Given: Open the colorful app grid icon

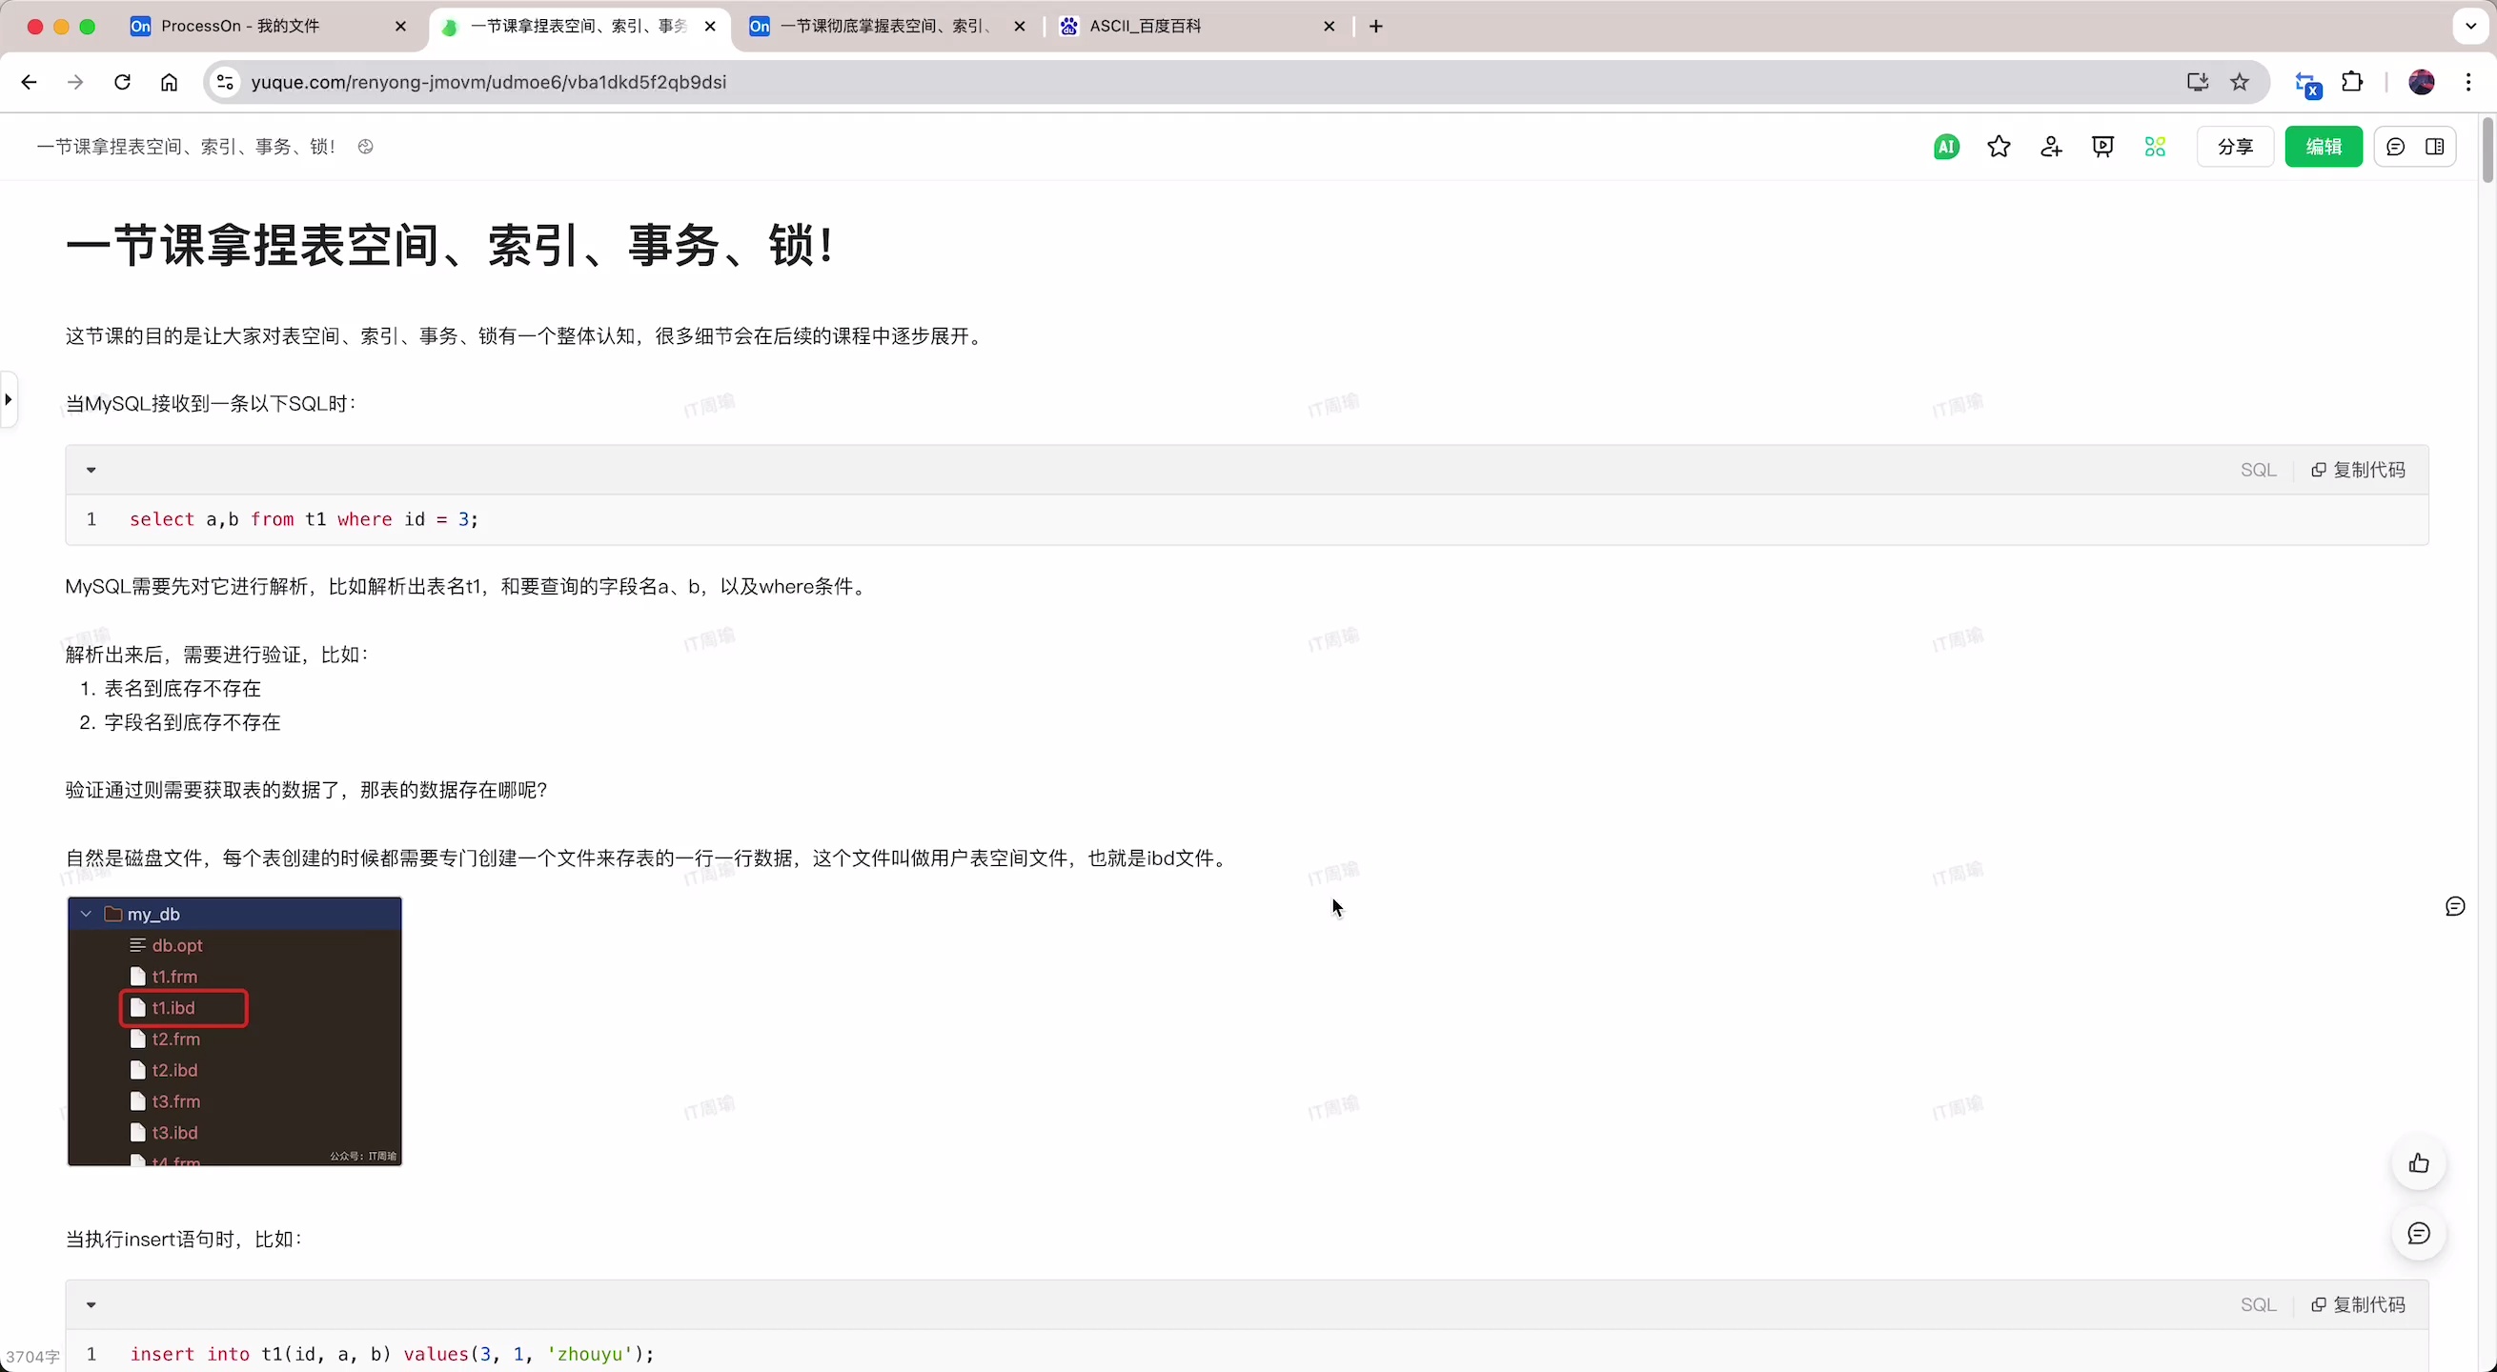Looking at the screenshot, I should pyautogui.click(x=2156, y=147).
